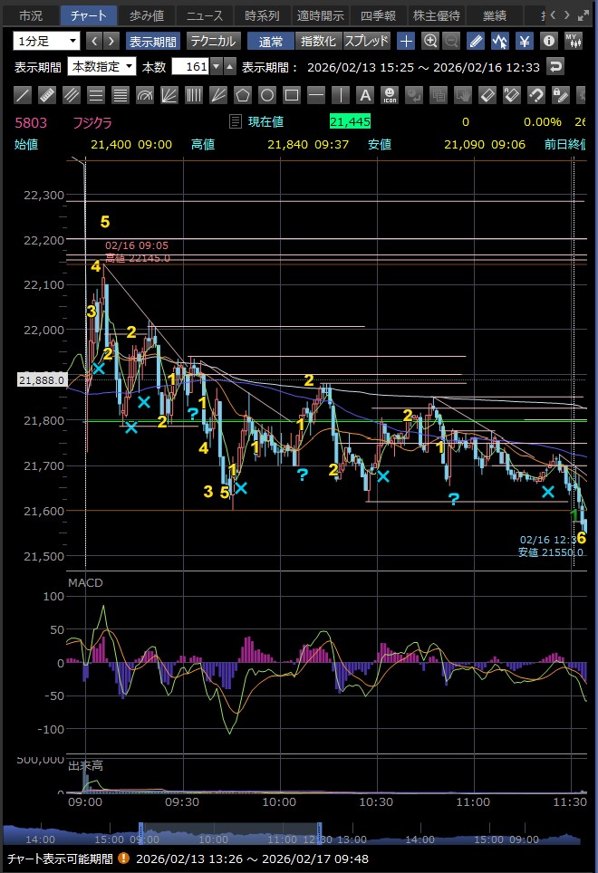Screen dimensions: 598x873
Task: Switch to the ニュース tab
Action: [205, 15]
